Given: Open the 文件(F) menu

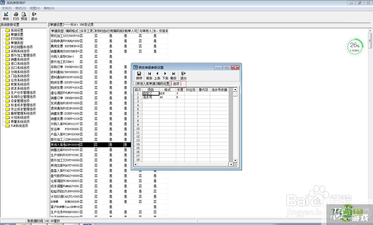Looking at the screenshot, I should coord(7,8).
